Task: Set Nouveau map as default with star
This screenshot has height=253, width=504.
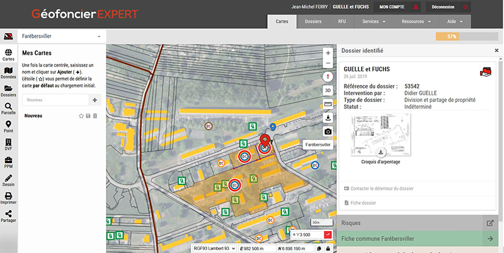Action: coord(81,116)
